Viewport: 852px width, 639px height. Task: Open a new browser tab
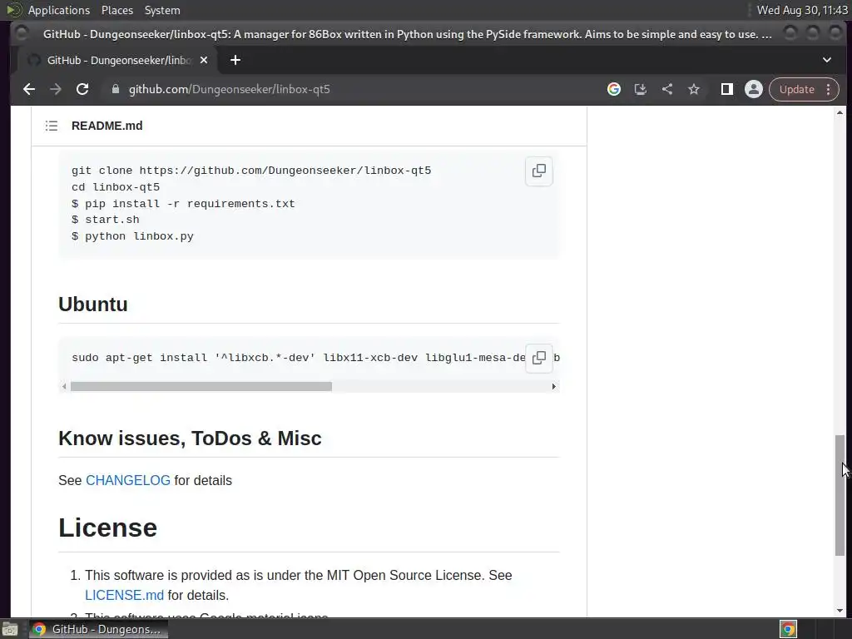(235, 60)
